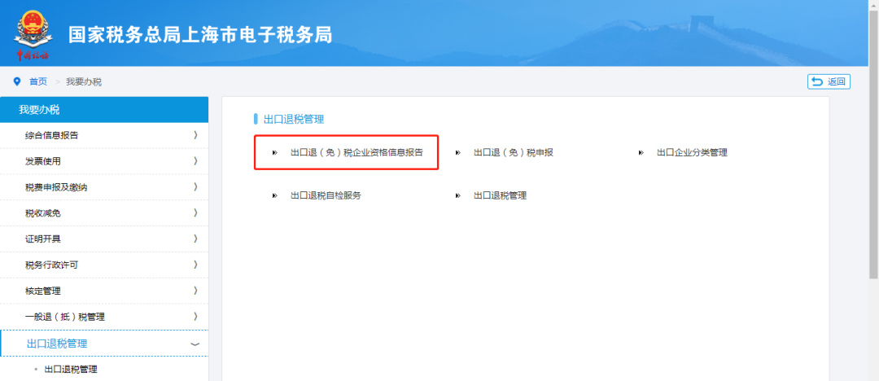Open the 税务行政许可 sidebar menu
The width and height of the screenshot is (879, 381).
coord(104,265)
